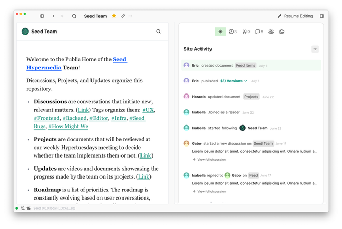Select the activity feed sparkle tab
Viewport: 342px width, 229px height.
220,32
